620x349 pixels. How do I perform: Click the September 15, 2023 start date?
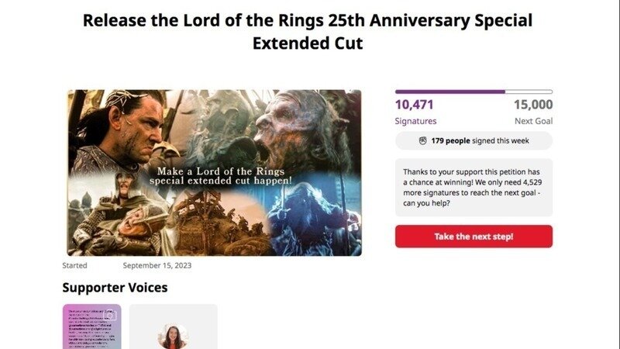point(157,265)
